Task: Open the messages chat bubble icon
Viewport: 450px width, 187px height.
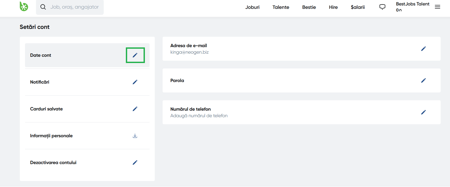Action: tap(382, 7)
